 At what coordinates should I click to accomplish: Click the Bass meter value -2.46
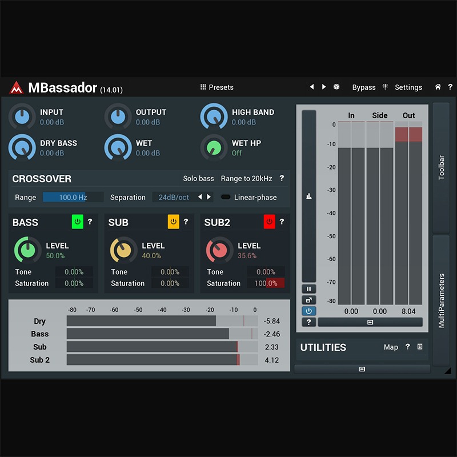[272, 334]
